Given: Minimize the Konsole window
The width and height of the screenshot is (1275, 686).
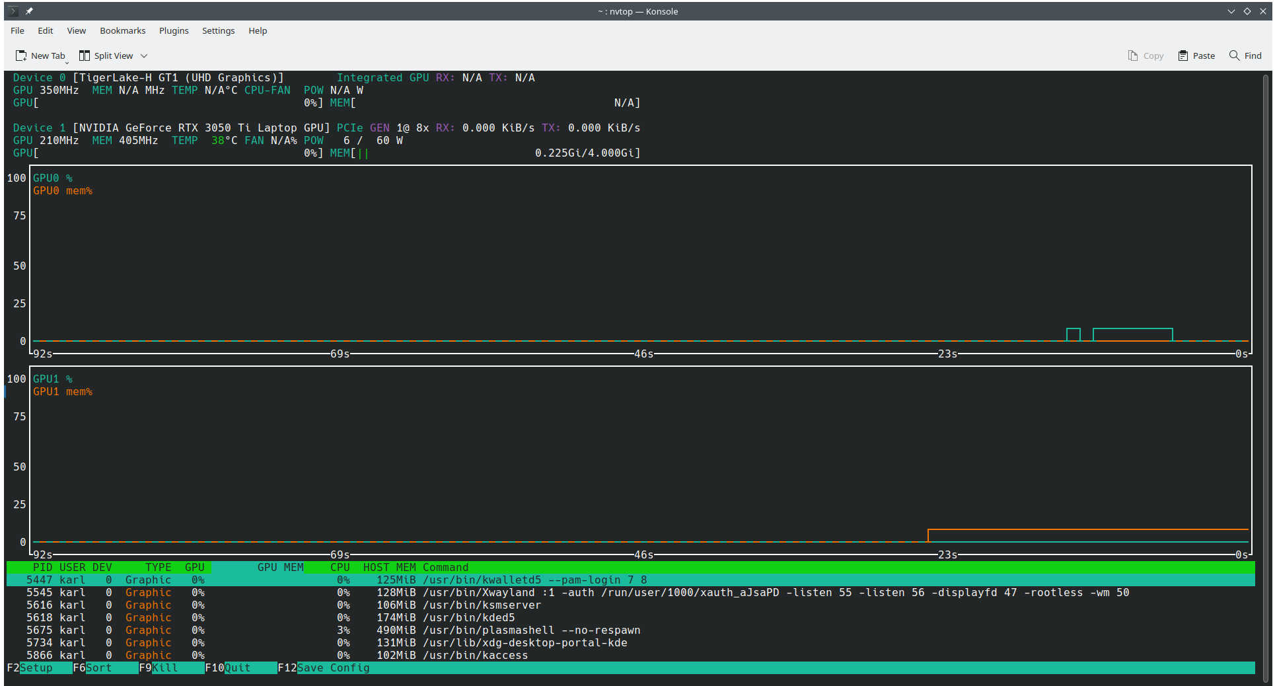Looking at the screenshot, I should pyautogui.click(x=1231, y=11).
